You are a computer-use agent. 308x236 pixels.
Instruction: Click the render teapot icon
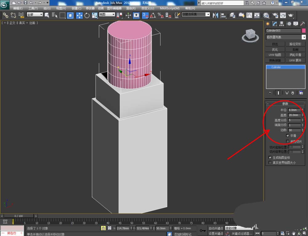290,15
